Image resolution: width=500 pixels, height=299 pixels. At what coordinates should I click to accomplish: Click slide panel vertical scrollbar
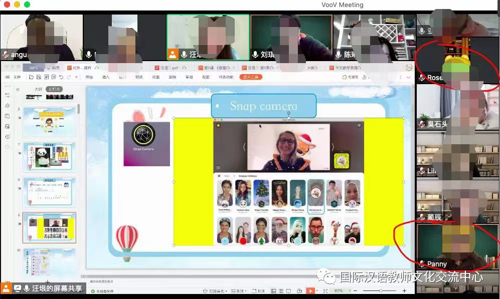click(78, 109)
